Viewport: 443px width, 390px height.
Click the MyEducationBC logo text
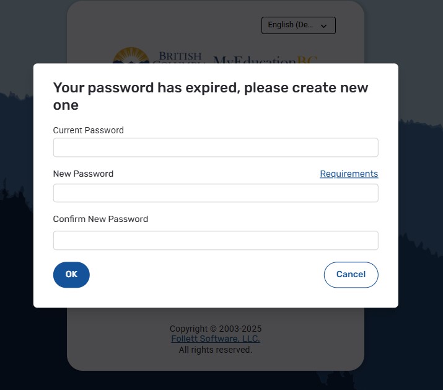(x=265, y=60)
